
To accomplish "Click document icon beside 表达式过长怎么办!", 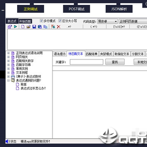I will tap(18, 89).
